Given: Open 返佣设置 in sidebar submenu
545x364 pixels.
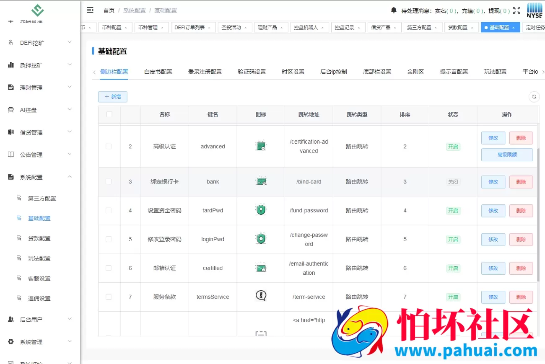Looking at the screenshot, I should [x=40, y=298].
